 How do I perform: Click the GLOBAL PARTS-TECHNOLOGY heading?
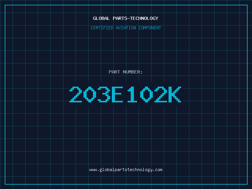(x=126, y=18)
